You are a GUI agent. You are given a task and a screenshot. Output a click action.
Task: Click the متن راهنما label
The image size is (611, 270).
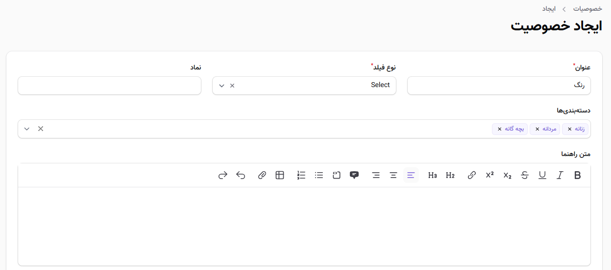(576, 154)
